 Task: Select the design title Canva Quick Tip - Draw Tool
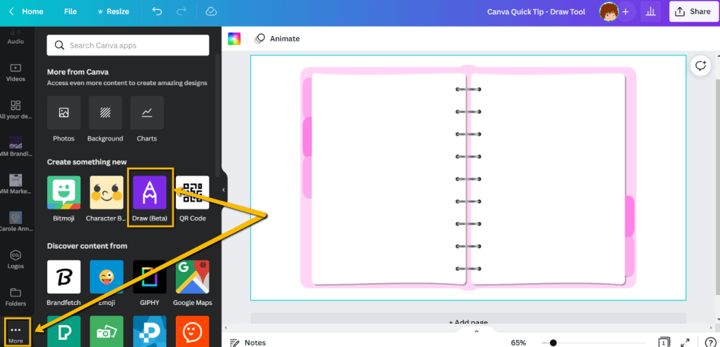pyautogui.click(x=536, y=11)
